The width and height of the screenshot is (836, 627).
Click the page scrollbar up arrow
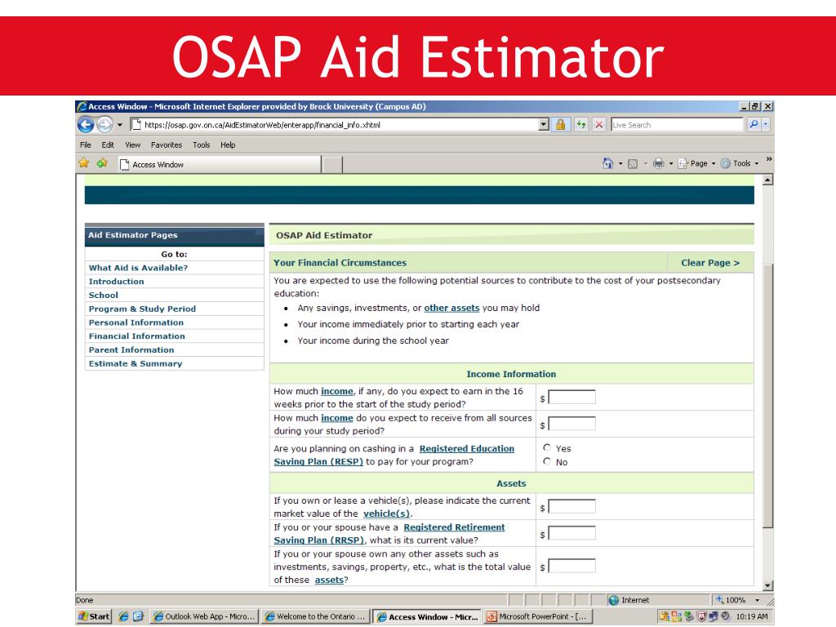click(x=767, y=180)
